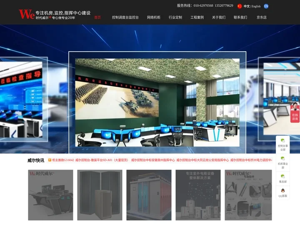Open the 关于我们 menu item
Screen dimensions: 300x225
tap(219, 17)
